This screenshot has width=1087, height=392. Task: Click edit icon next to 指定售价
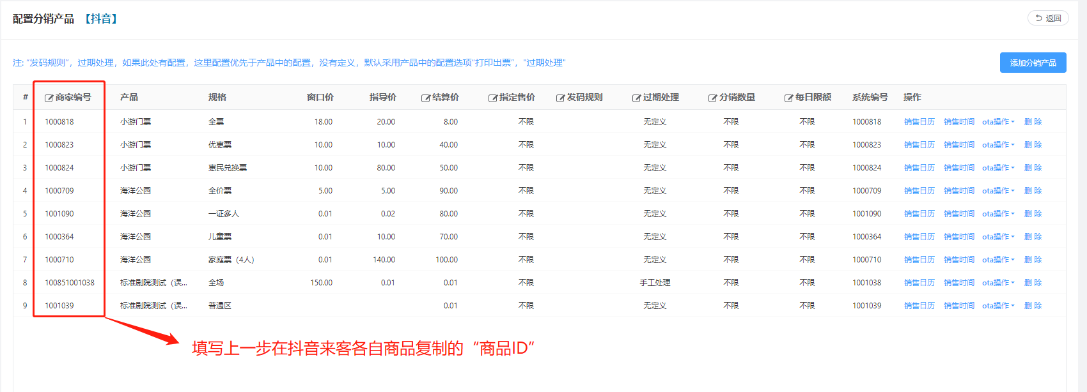click(492, 98)
